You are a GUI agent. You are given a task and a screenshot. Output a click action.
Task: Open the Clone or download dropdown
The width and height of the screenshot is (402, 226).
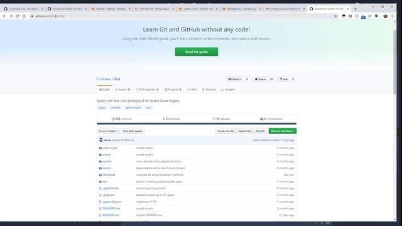pyautogui.click(x=283, y=131)
